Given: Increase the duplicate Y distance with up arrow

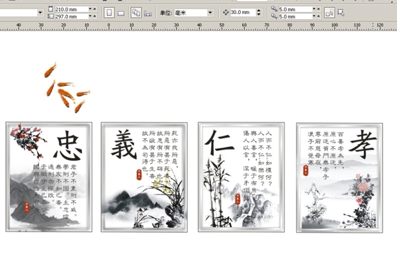Looking at the screenshot, I should 319,16.
